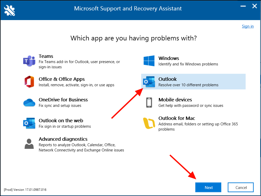The width and height of the screenshot is (261, 196).
Task: Click the Cancel button
Action: click(241, 187)
